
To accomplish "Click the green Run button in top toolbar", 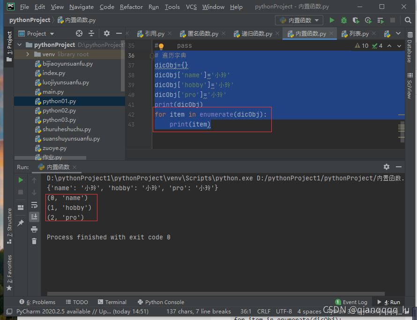I will [332, 20].
